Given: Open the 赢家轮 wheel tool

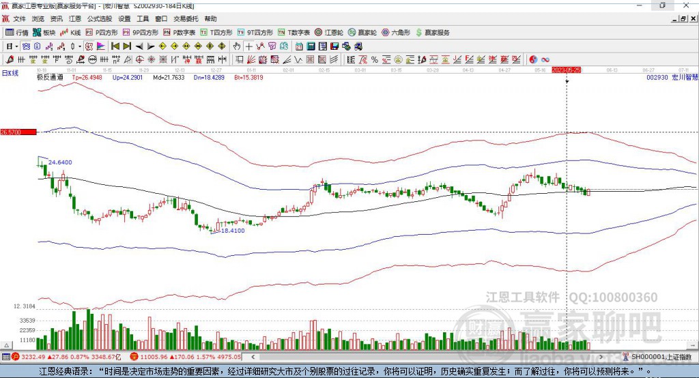Looking at the screenshot, I should (362, 33).
